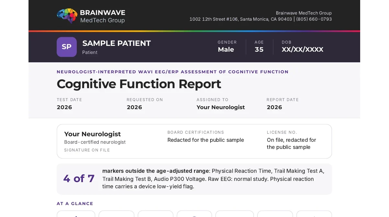The width and height of the screenshot is (389, 217).
Task: Click the AGE field label
Action: [x=259, y=42]
